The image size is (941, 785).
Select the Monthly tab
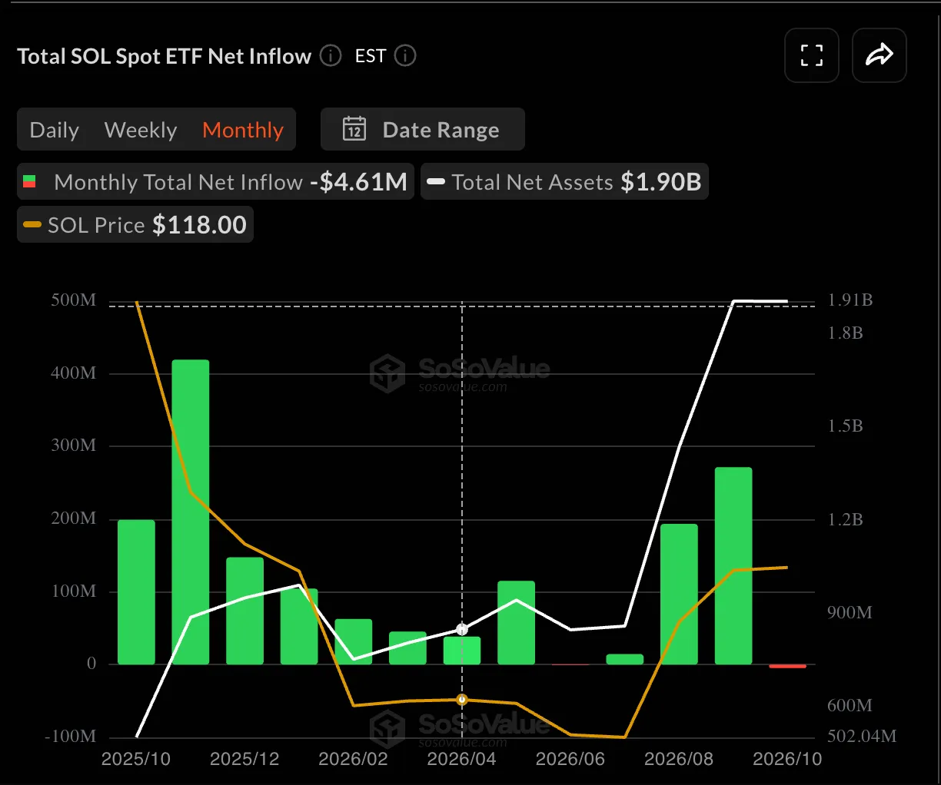pyautogui.click(x=243, y=130)
